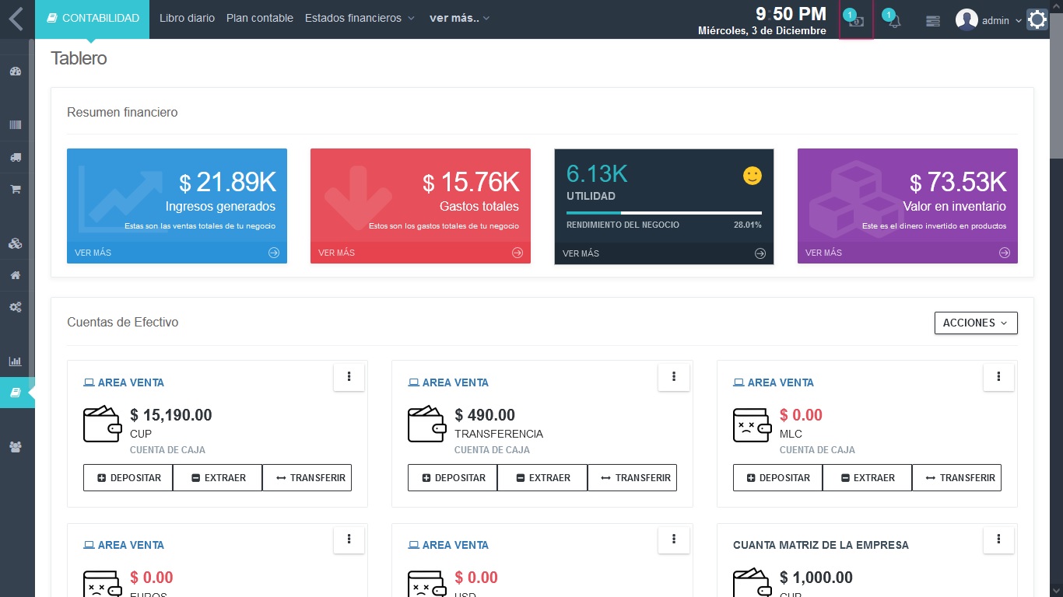This screenshot has height=597, width=1063.
Task: Go to Libro diario menu item
Action: coord(187,18)
